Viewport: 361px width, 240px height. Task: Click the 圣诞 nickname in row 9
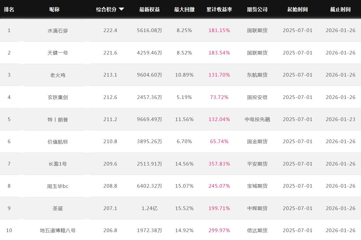(x=57, y=208)
